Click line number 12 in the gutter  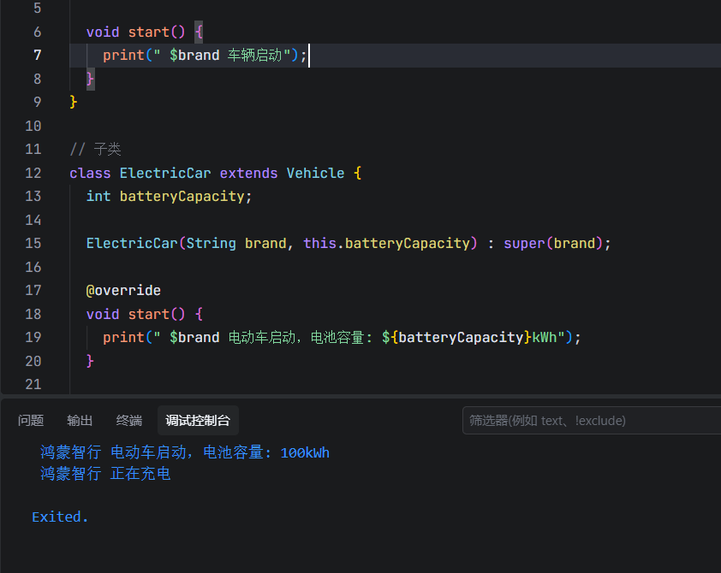[x=33, y=173]
